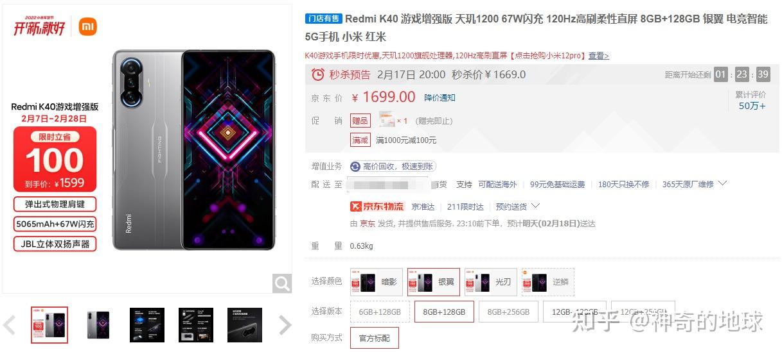Open the 查看> promotion link

pos(599,56)
